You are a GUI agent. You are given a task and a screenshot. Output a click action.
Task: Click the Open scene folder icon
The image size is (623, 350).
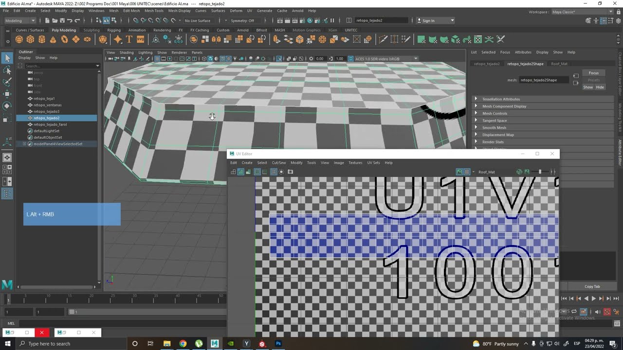54,20
